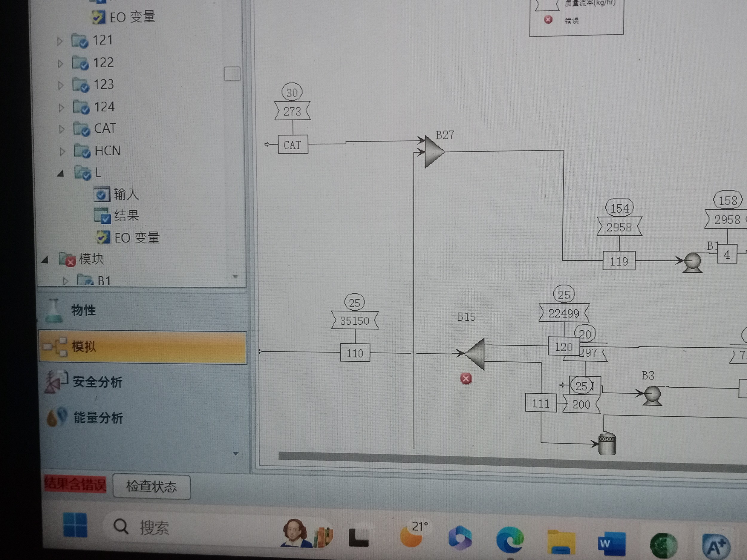Viewport: 747px width, 560px height.
Task: Click the 200 flow rate tag
Action: coord(581,404)
